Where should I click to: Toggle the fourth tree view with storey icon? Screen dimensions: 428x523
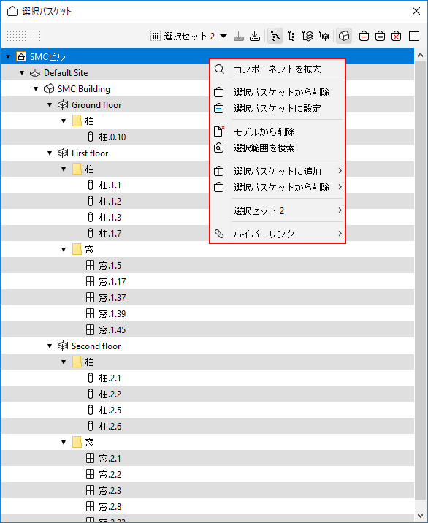pyautogui.click(x=324, y=36)
